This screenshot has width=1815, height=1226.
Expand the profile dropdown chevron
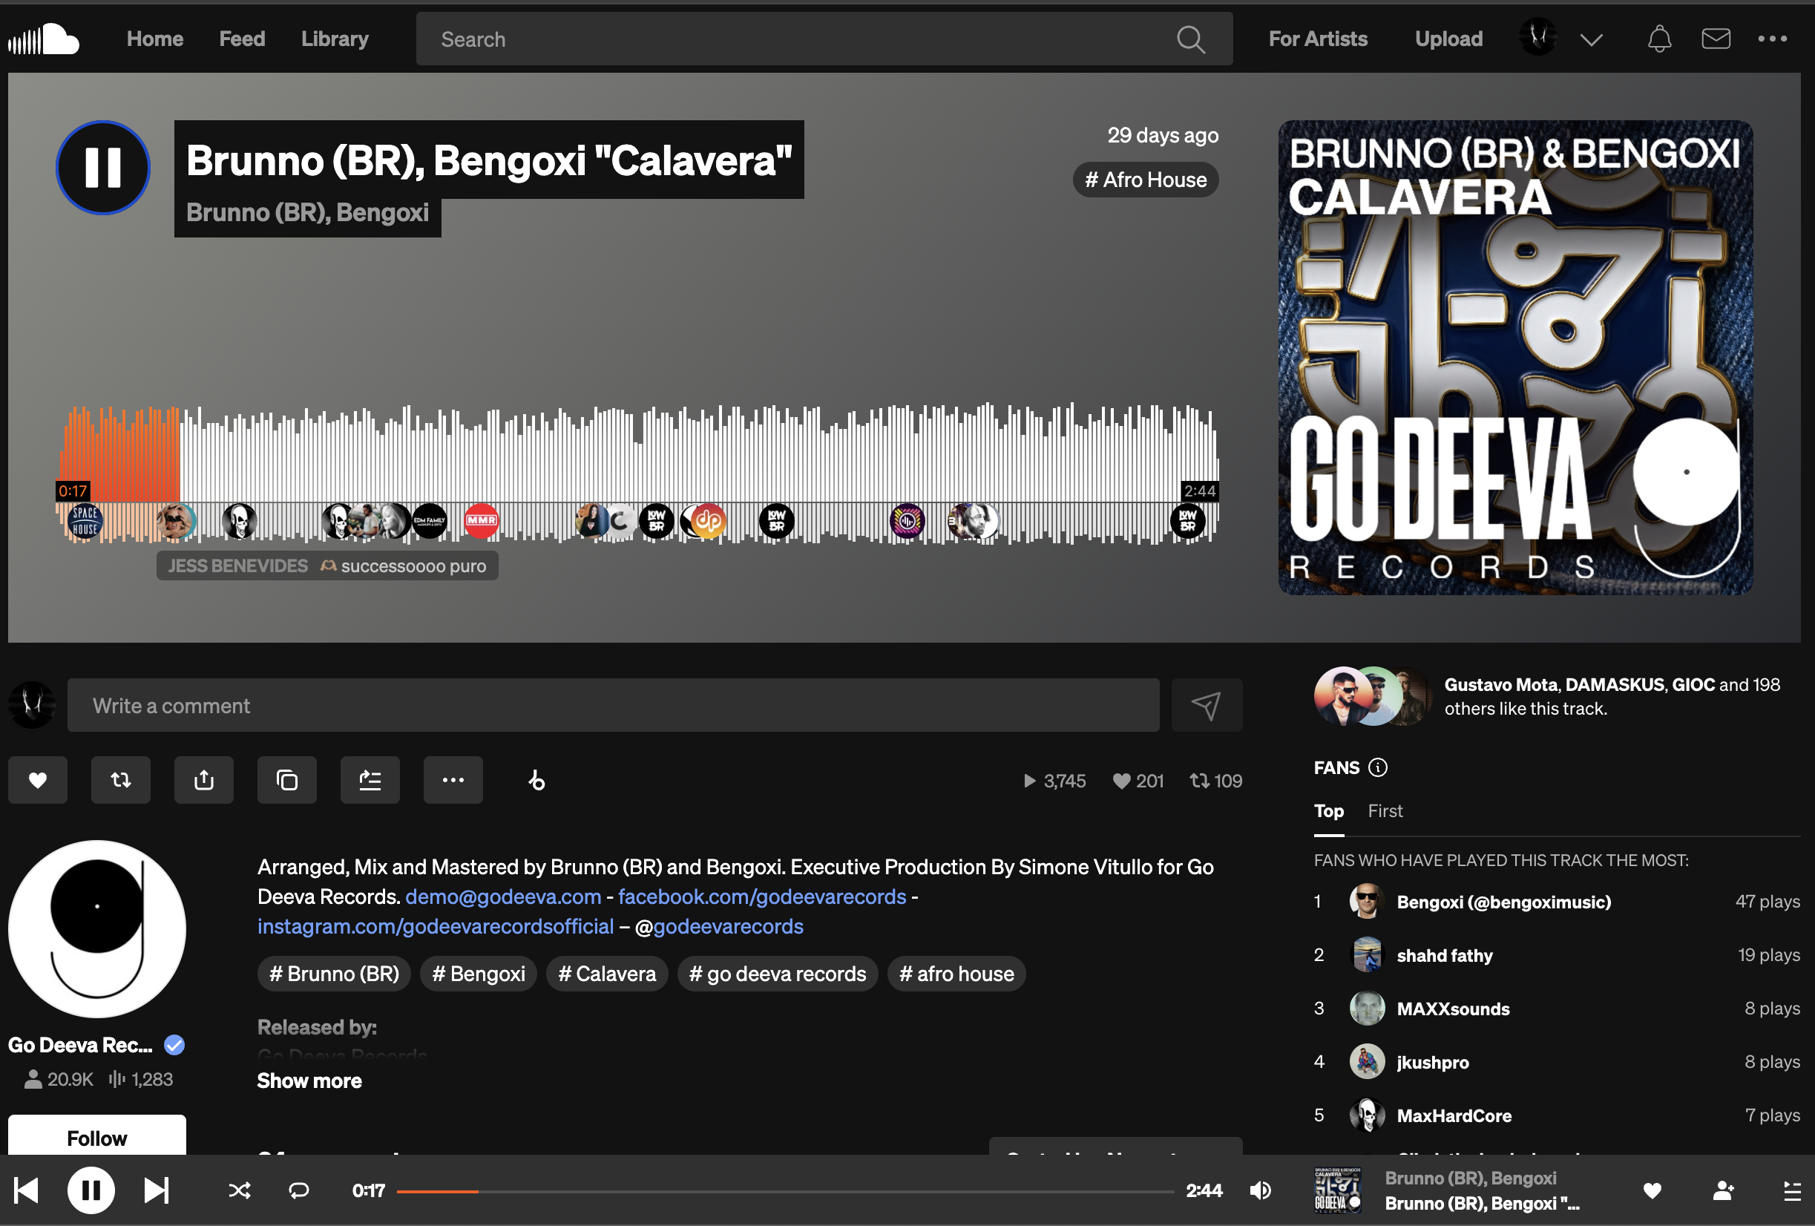(1591, 40)
